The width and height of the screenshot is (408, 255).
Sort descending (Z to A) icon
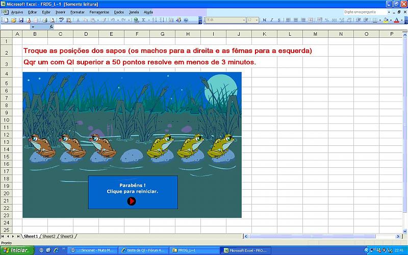(162, 20)
